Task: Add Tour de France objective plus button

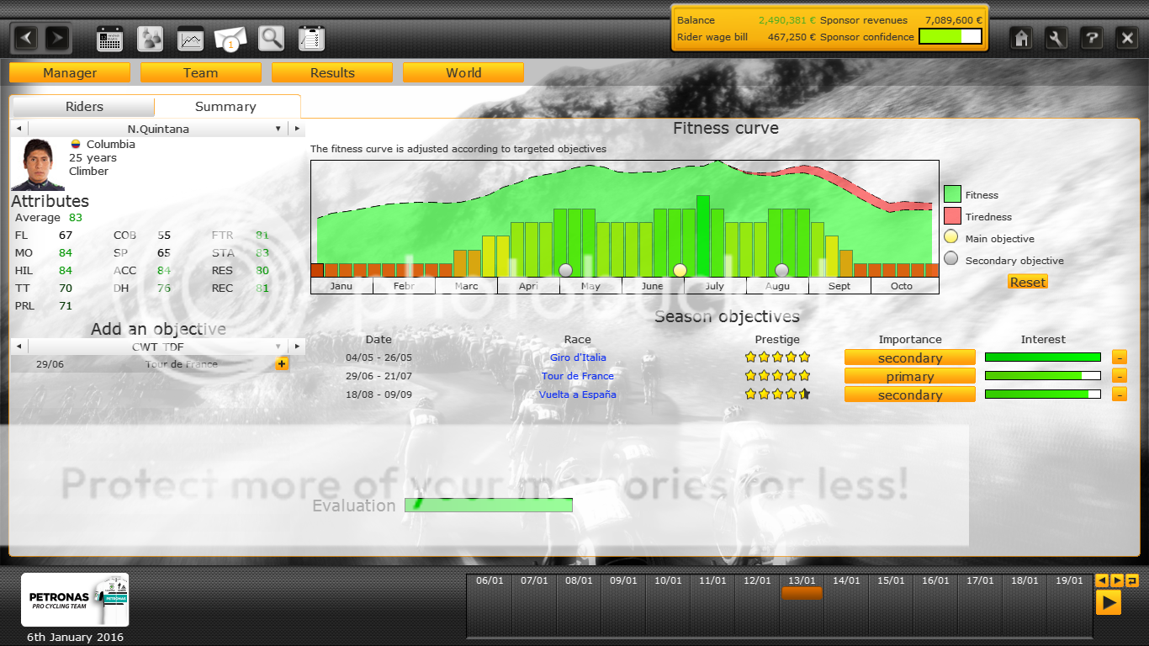Action: pos(282,363)
